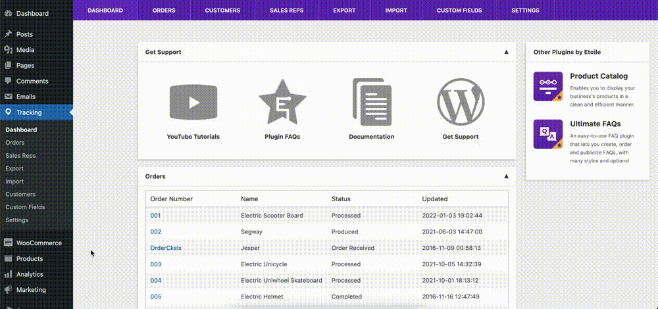The height and width of the screenshot is (309, 658).
Task: Open Sales Reps submenu item in sidebar
Action: 20,156
